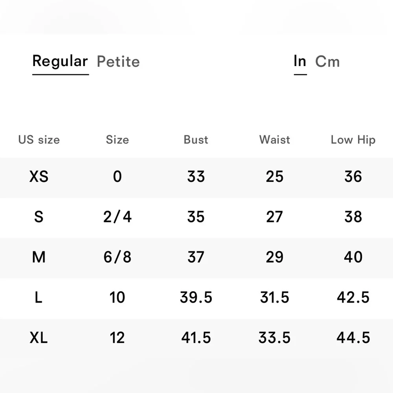This screenshot has width=393, height=393.
Task: Toggle measurements to Cm
Action: (327, 61)
